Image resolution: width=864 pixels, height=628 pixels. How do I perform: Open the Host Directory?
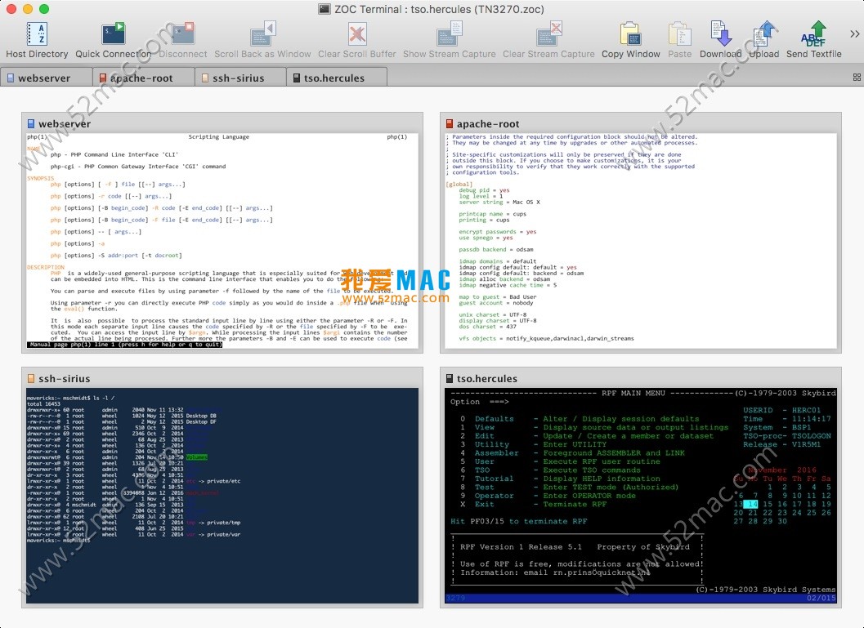pyautogui.click(x=37, y=40)
